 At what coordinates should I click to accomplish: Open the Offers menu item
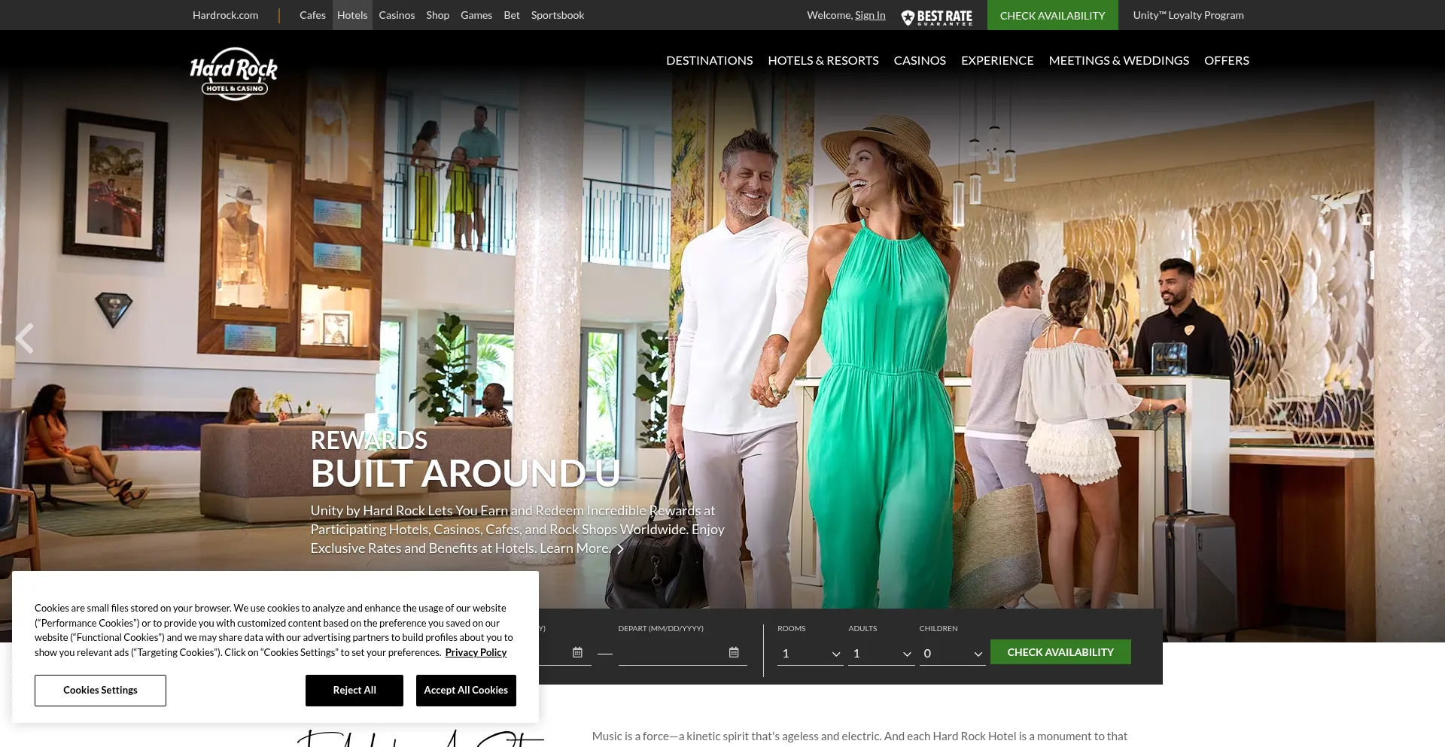click(x=1226, y=60)
